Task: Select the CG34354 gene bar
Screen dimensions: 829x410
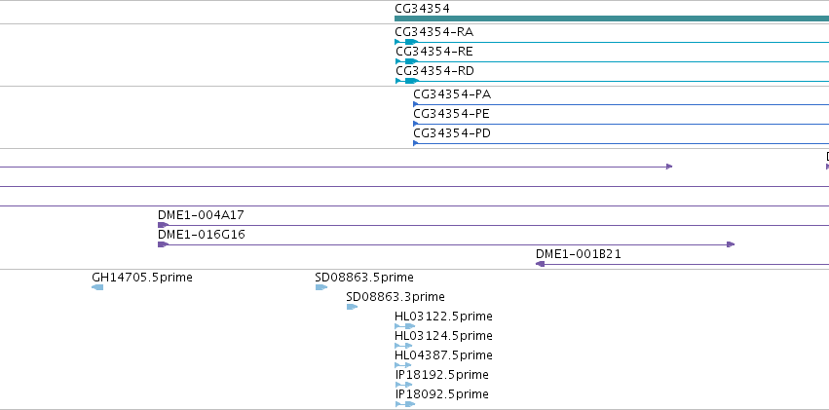Action: (612, 19)
